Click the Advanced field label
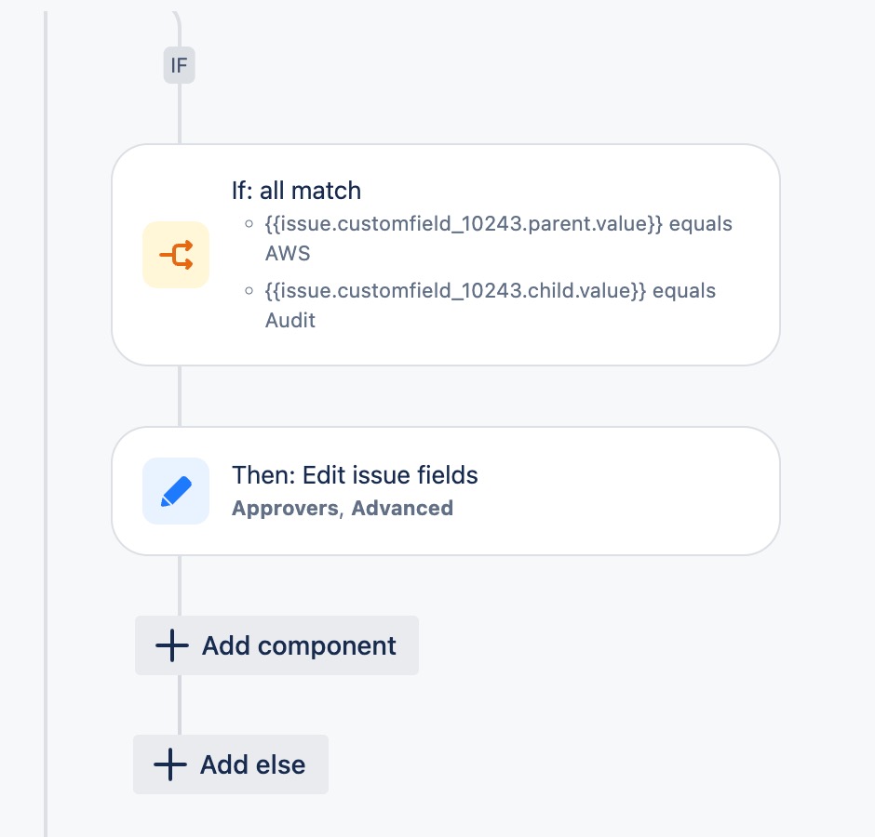 pos(402,508)
